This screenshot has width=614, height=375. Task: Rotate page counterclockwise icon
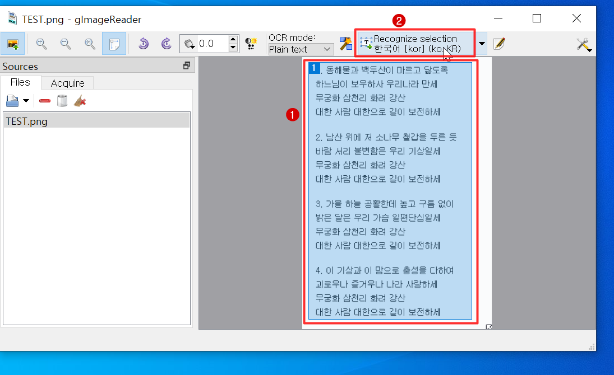[x=144, y=44]
